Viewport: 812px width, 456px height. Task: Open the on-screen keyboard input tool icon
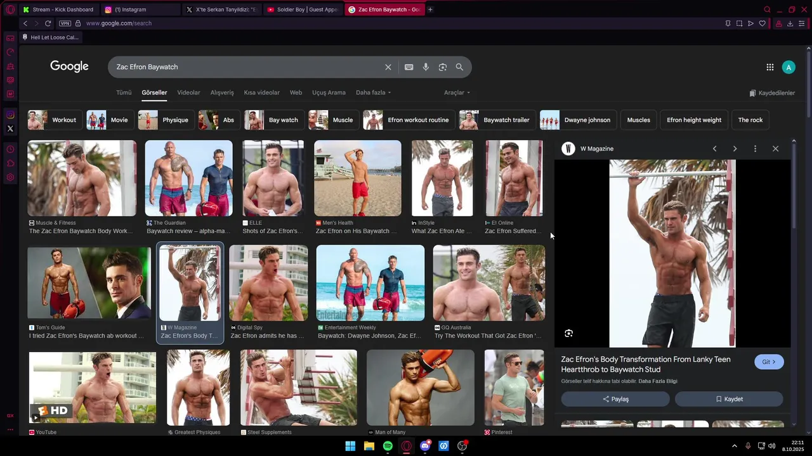pos(409,67)
